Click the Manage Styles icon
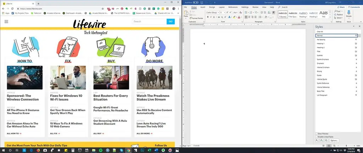Viewport: 363px width, 153px height. click(x=326, y=141)
